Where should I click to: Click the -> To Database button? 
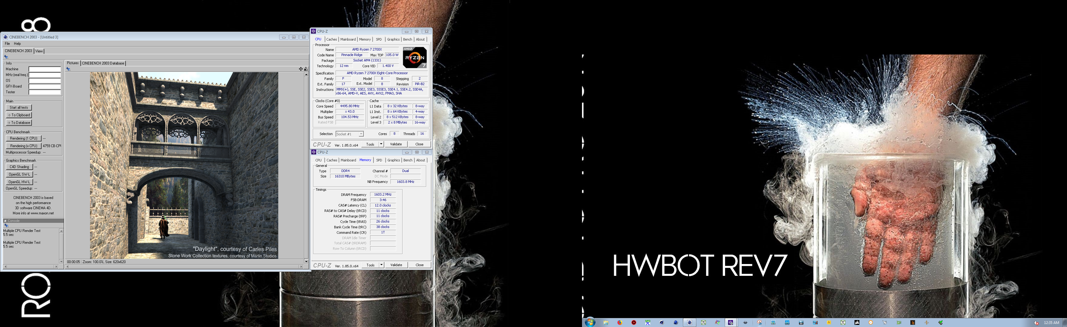click(19, 123)
